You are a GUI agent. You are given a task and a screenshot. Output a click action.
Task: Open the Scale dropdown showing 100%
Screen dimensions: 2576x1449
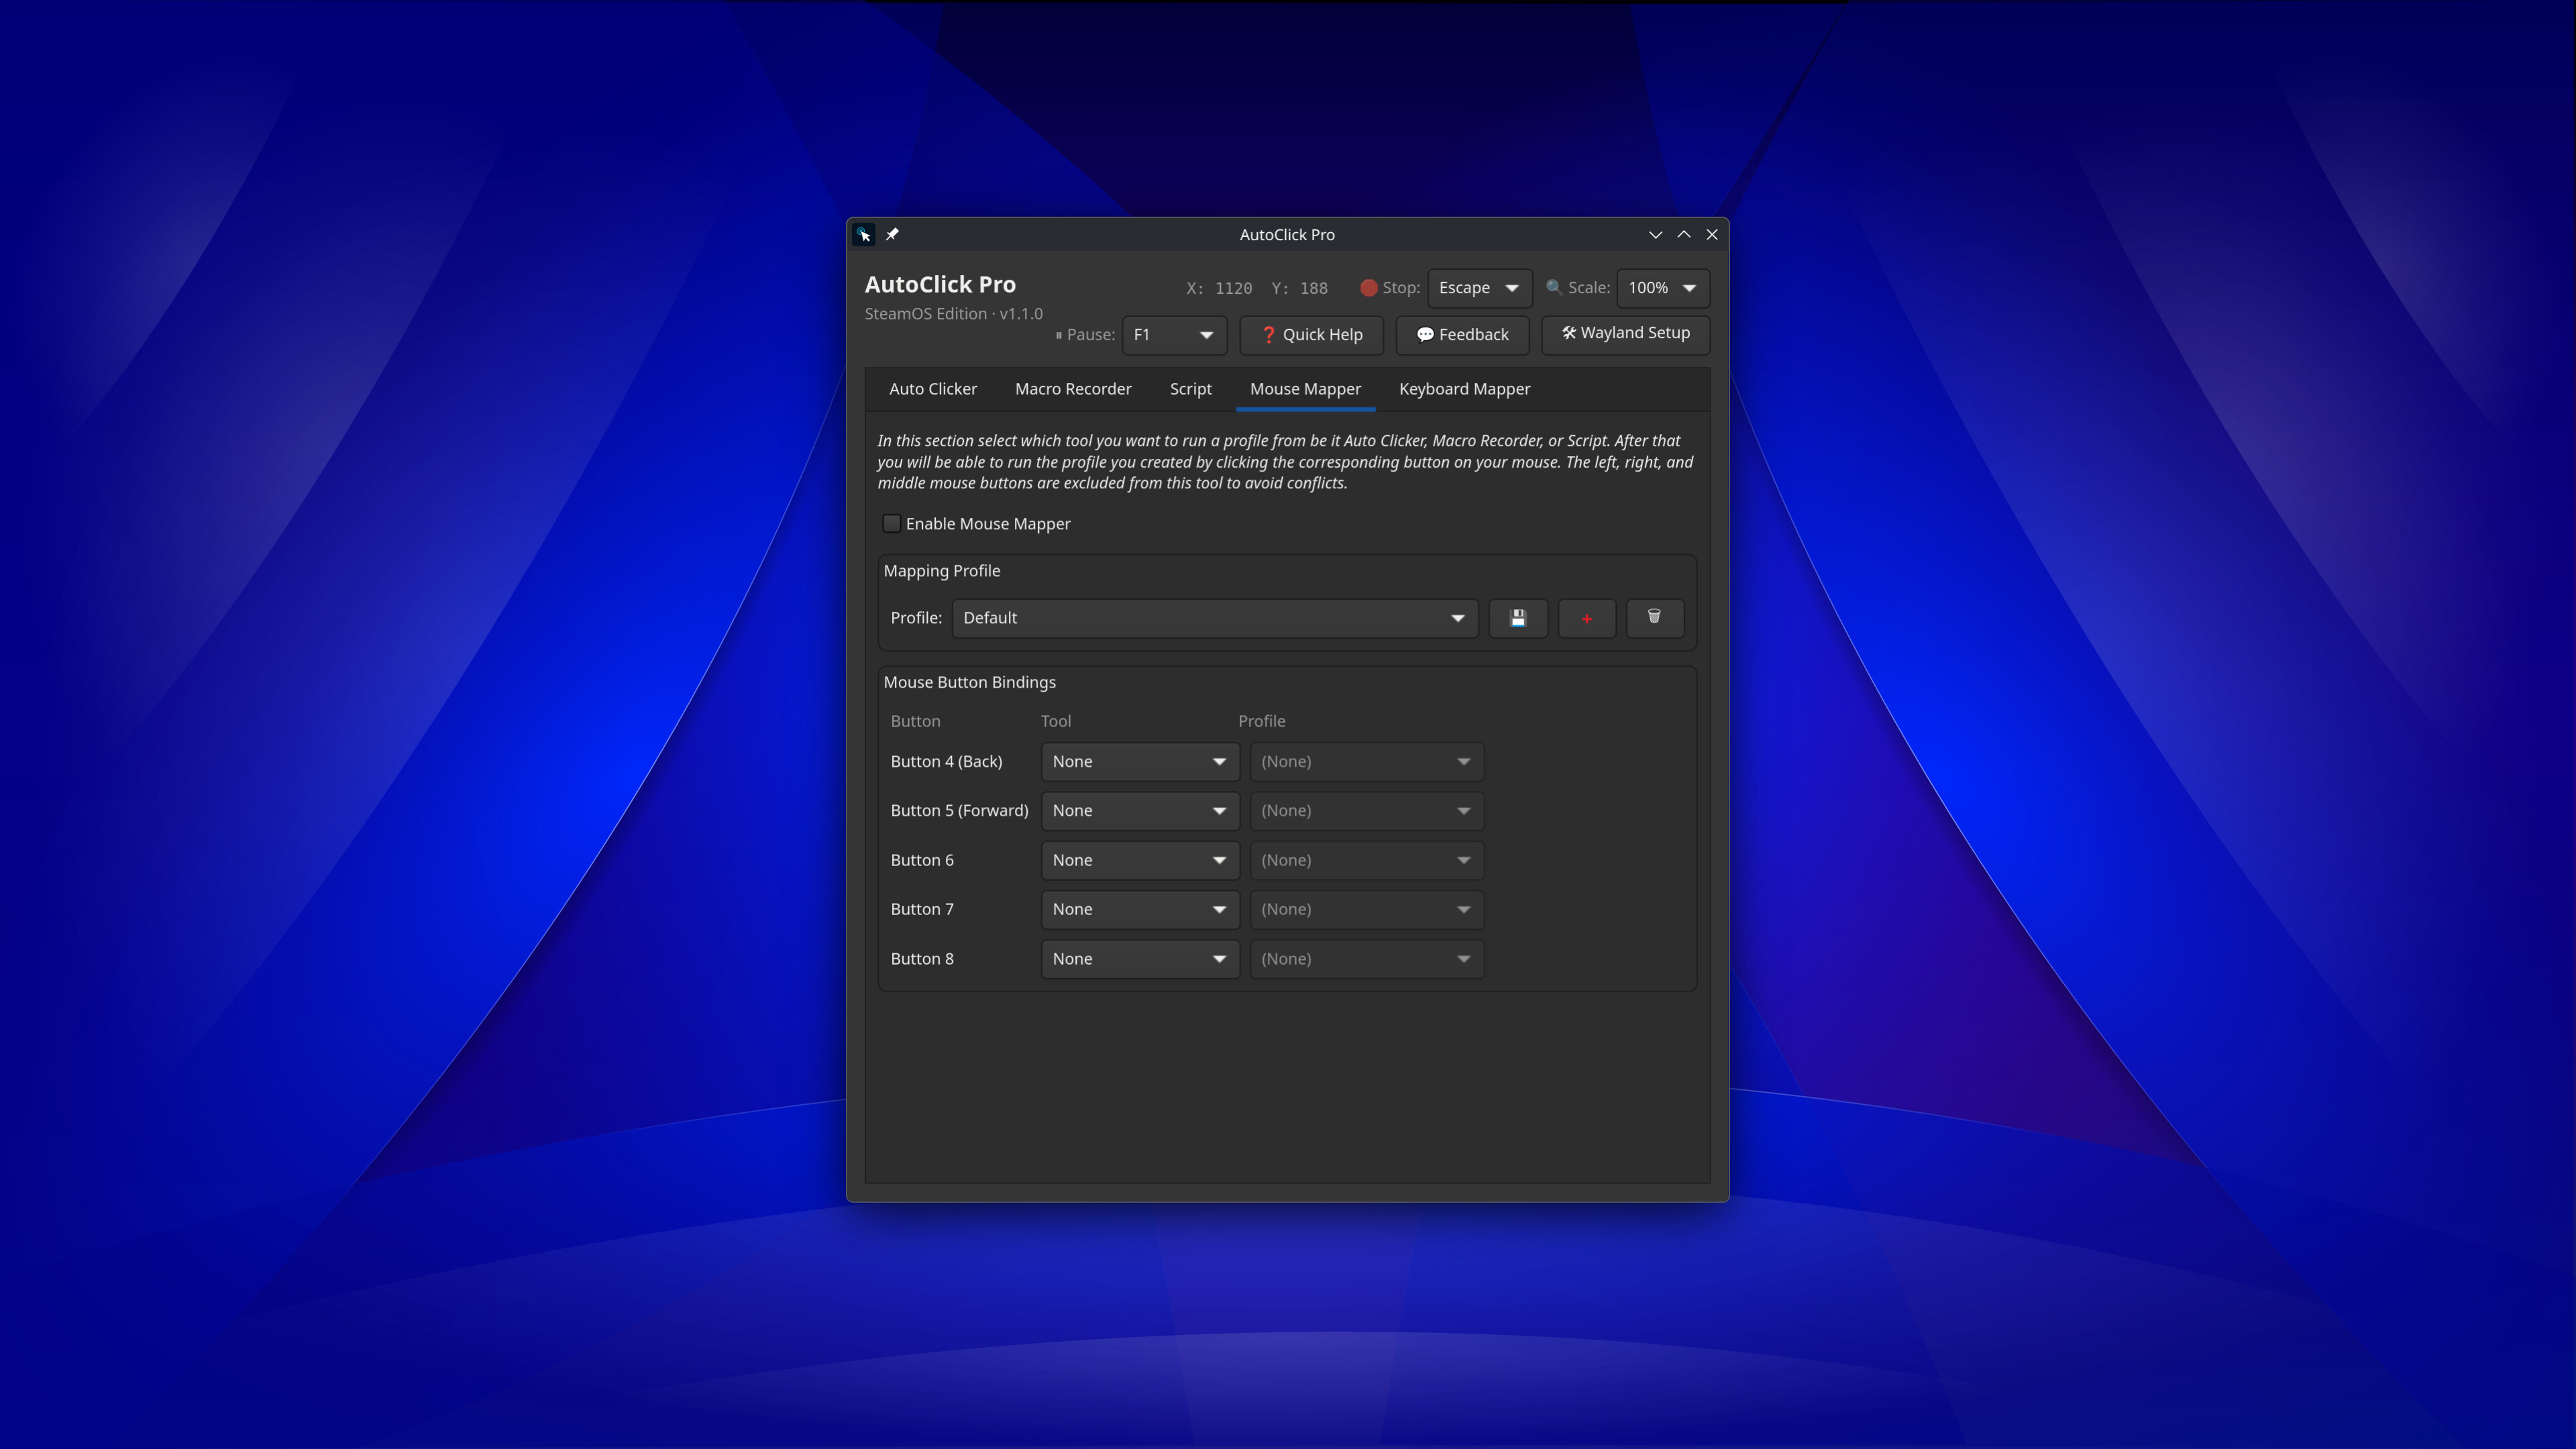click(1663, 288)
